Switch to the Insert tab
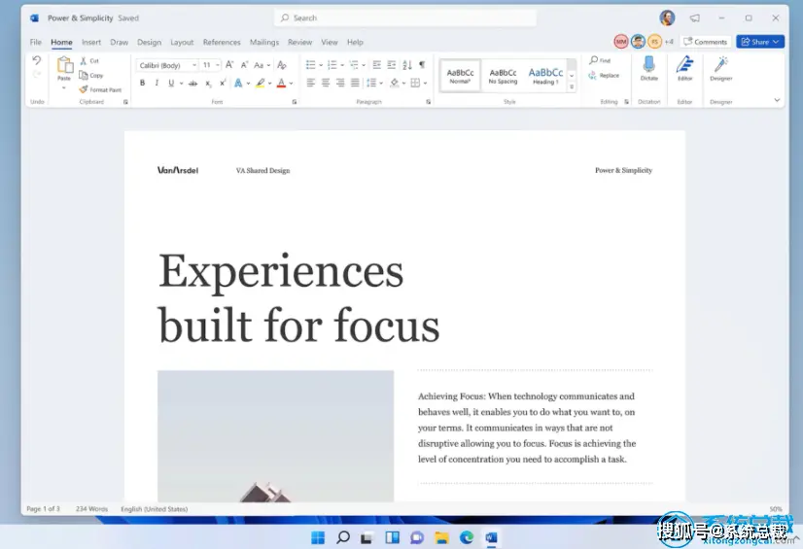The width and height of the screenshot is (803, 549). [x=91, y=42]
